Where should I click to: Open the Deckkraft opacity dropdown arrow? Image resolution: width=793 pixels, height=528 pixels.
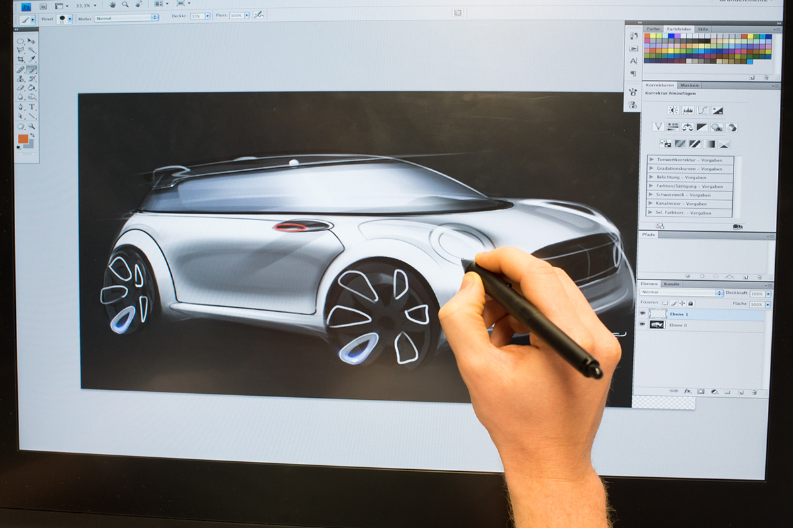768,294
